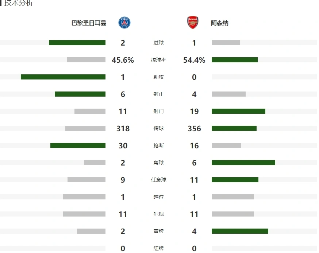Click the 控球率 stat label
Image resolution: width=319 pixels, height=253 pixels.
(158, 60)
